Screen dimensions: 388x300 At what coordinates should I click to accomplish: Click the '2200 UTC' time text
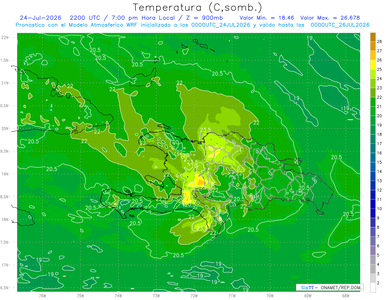(85, 18)
